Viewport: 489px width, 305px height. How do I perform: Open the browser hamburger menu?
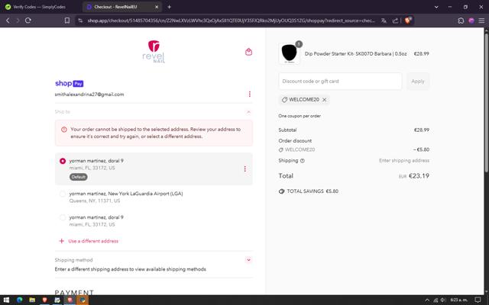481,21
